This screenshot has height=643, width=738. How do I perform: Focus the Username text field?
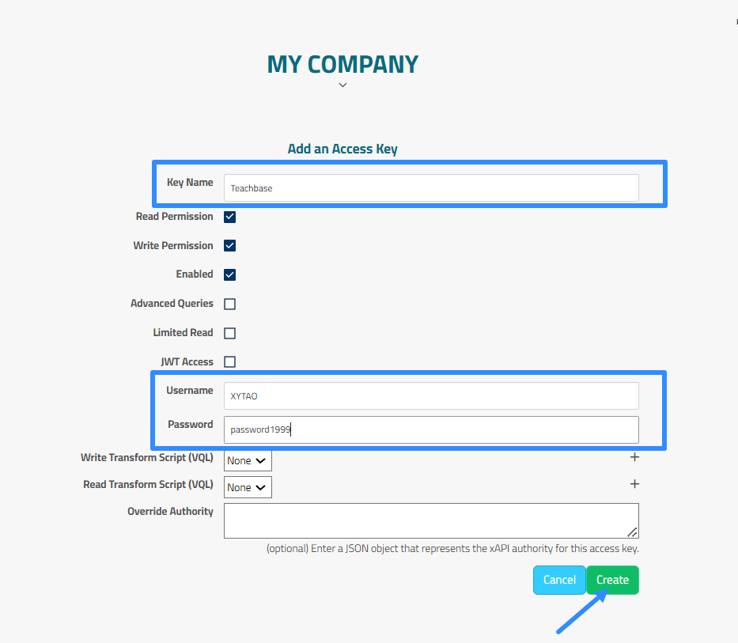[x=431, y=396]
